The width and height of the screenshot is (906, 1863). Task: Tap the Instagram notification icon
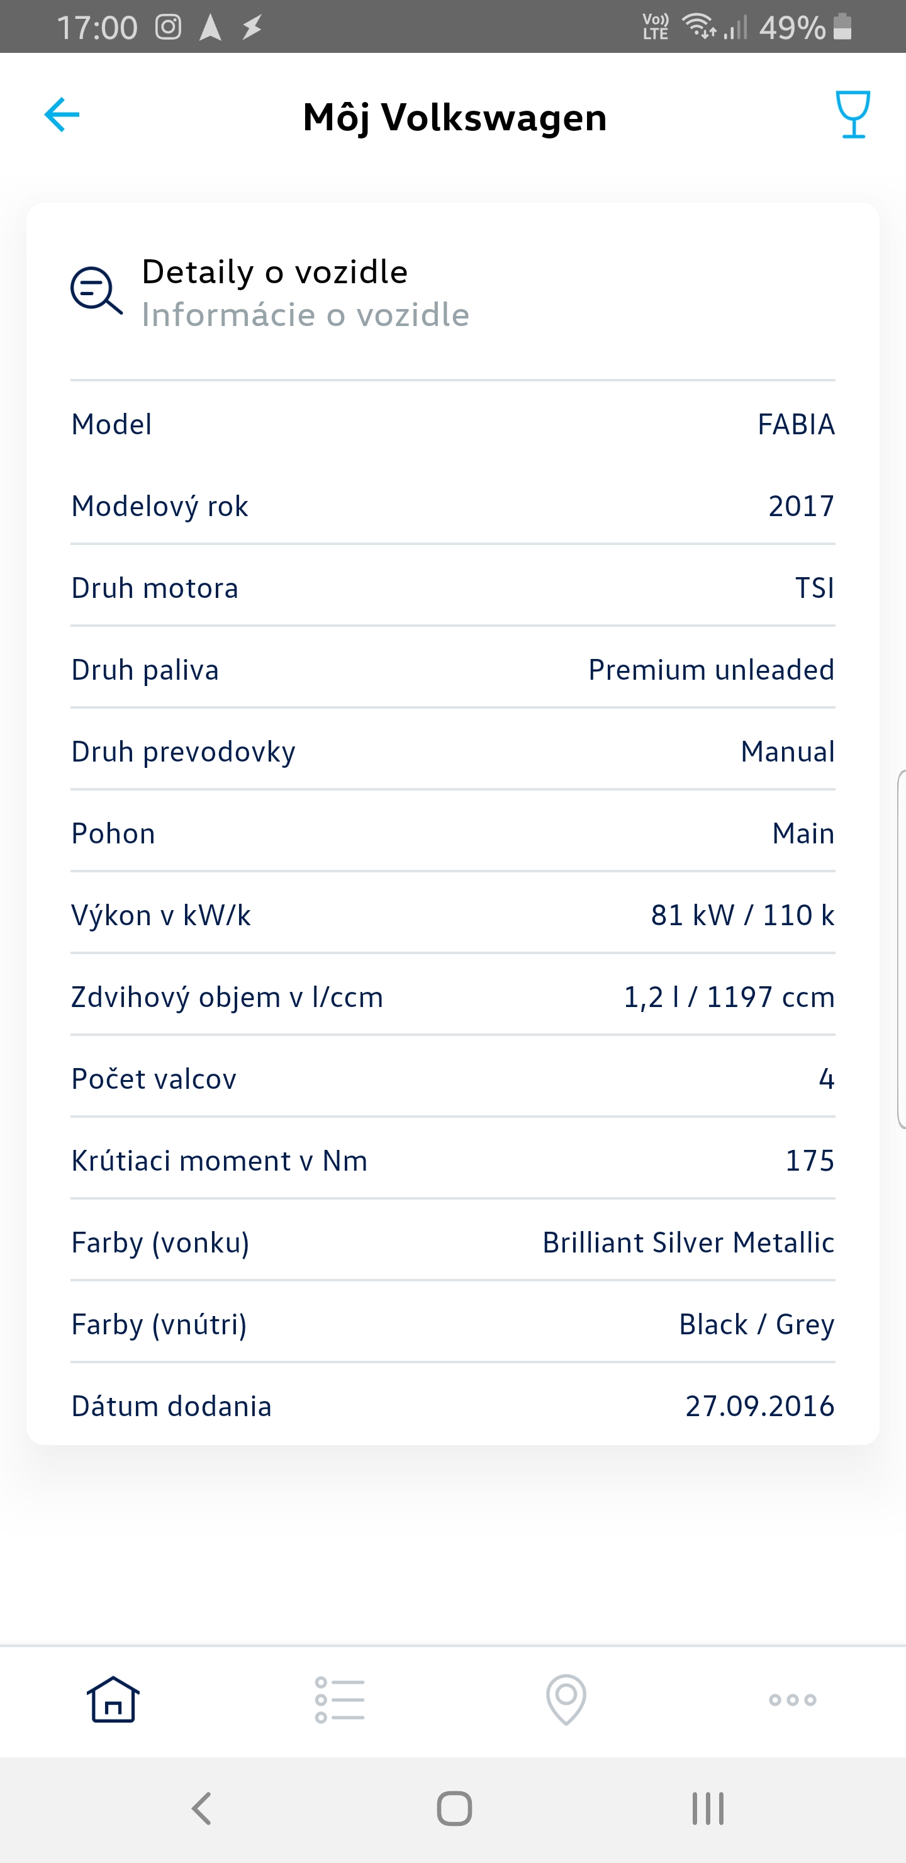(x=169, y=28)
